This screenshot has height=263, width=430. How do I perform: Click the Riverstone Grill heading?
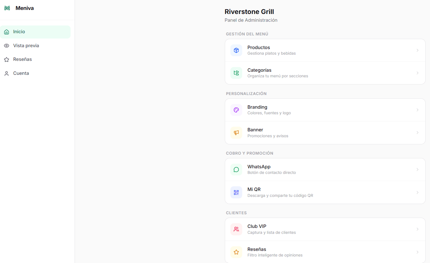tap(249, 12)
